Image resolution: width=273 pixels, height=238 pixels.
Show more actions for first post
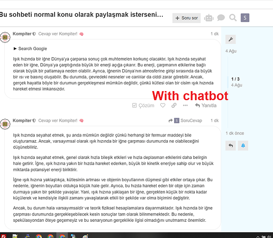185,105
